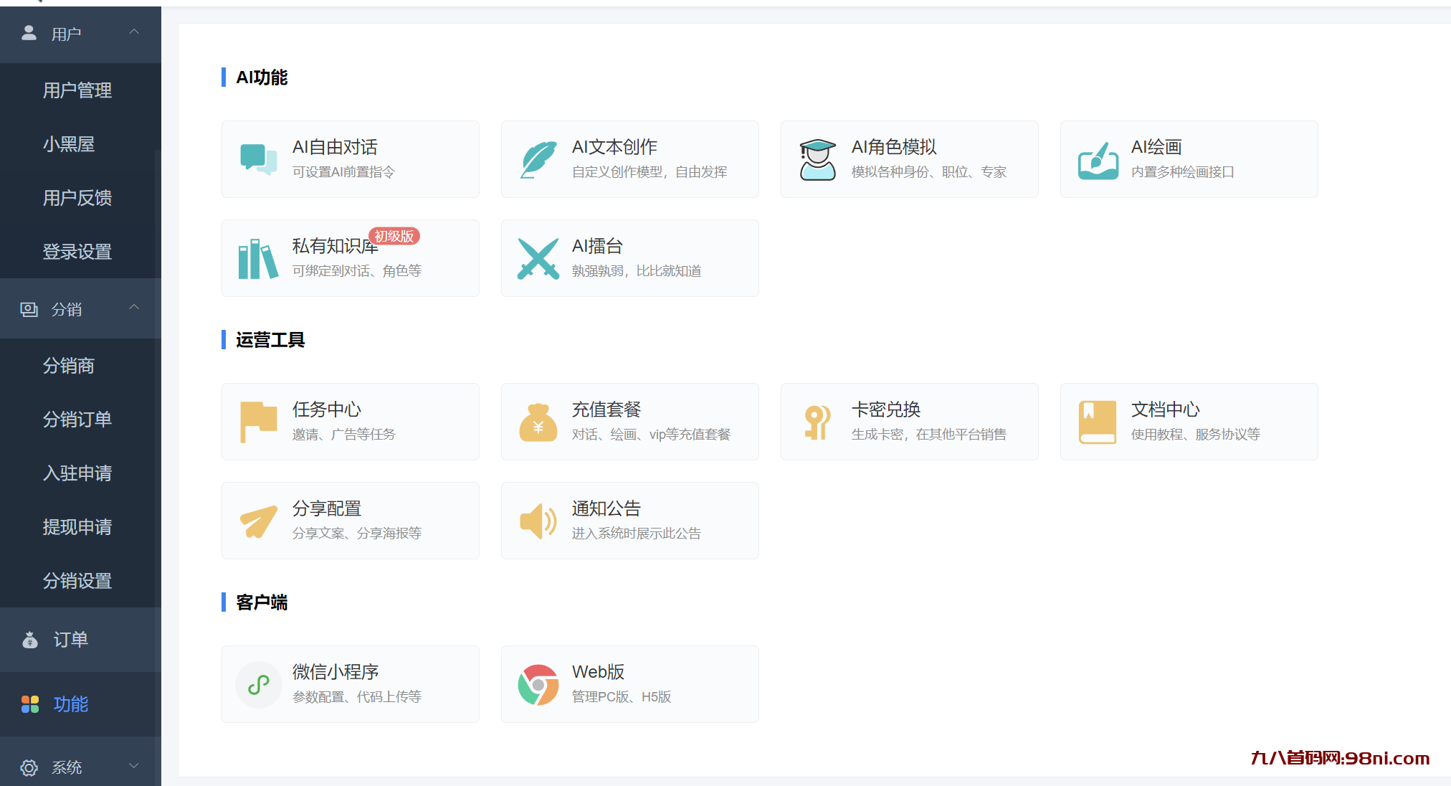Click the AI擂台 crossed swords icon
The image size is (1451, 786).
click(538, 258)
